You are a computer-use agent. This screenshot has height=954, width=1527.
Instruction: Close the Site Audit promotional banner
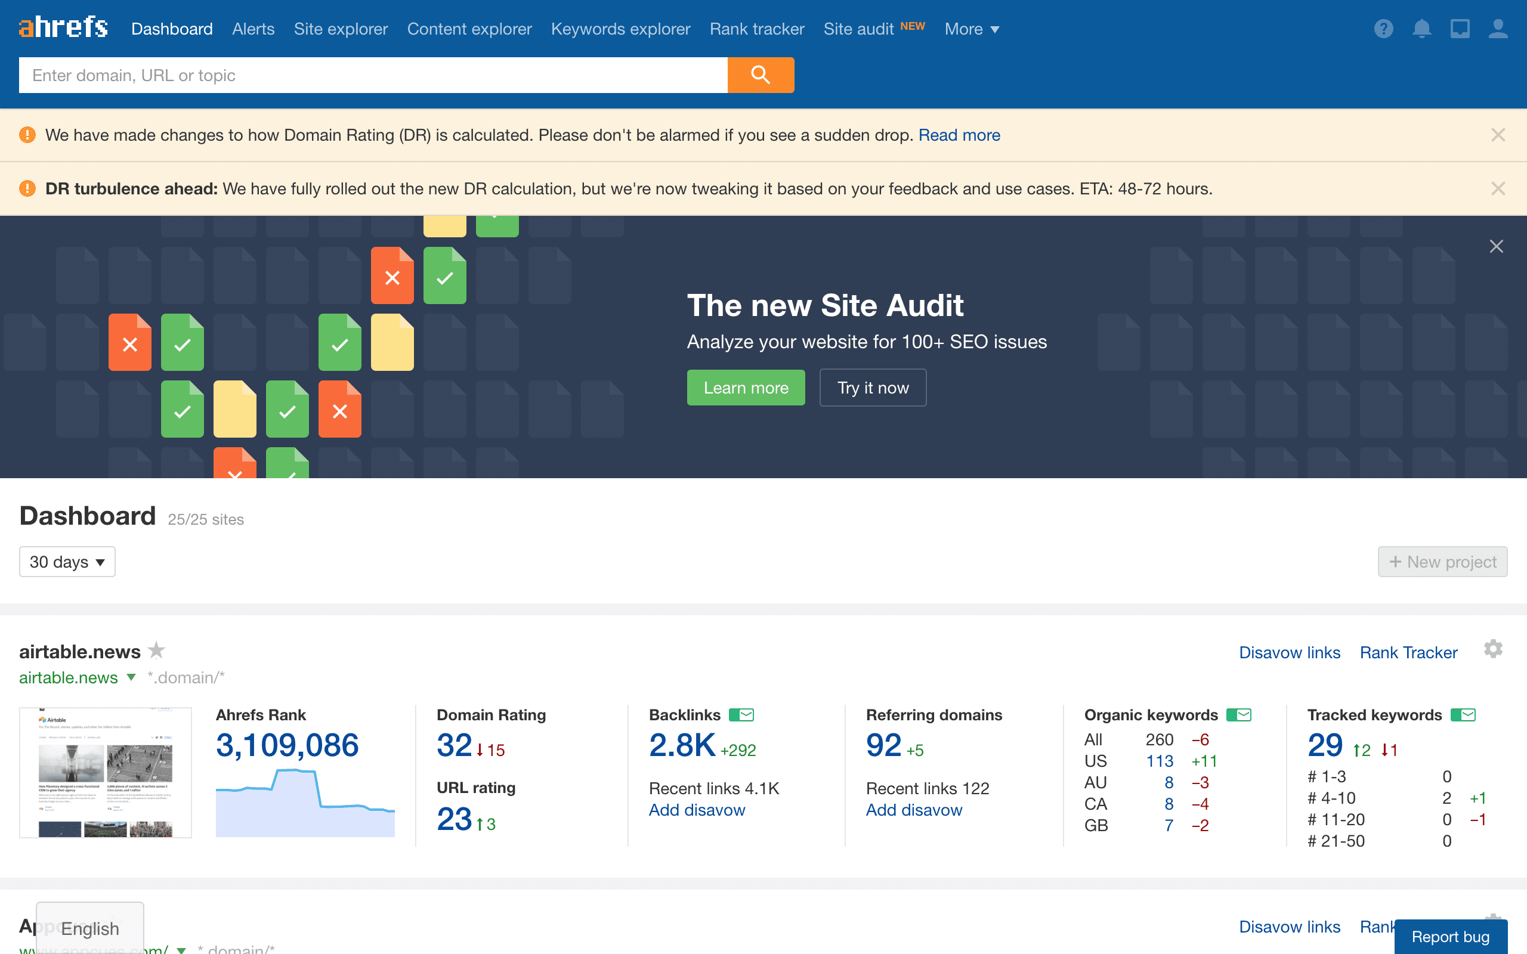1496,246
